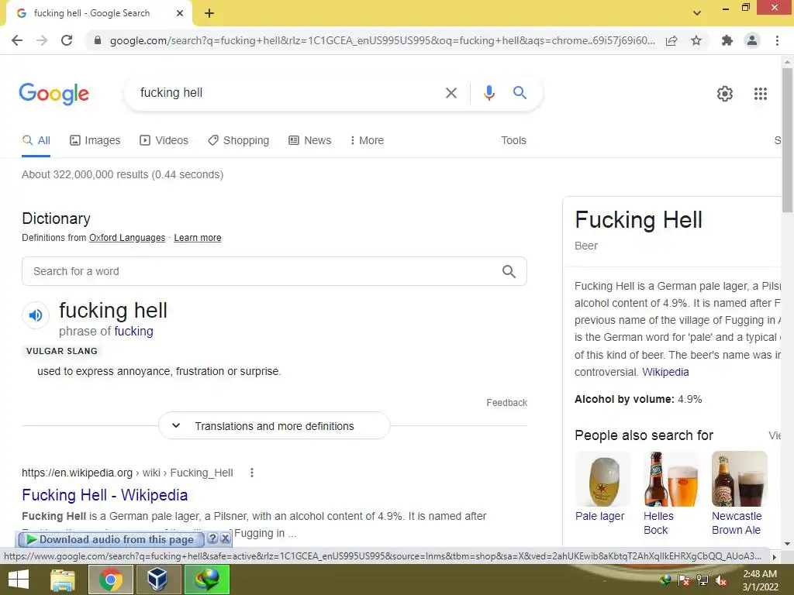
Task: Open the Fucking Hell - Wikipedia result
Action: point(105,495)
